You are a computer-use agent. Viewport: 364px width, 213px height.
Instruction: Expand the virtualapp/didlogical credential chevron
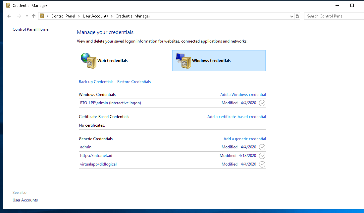(x=262, y=164)
